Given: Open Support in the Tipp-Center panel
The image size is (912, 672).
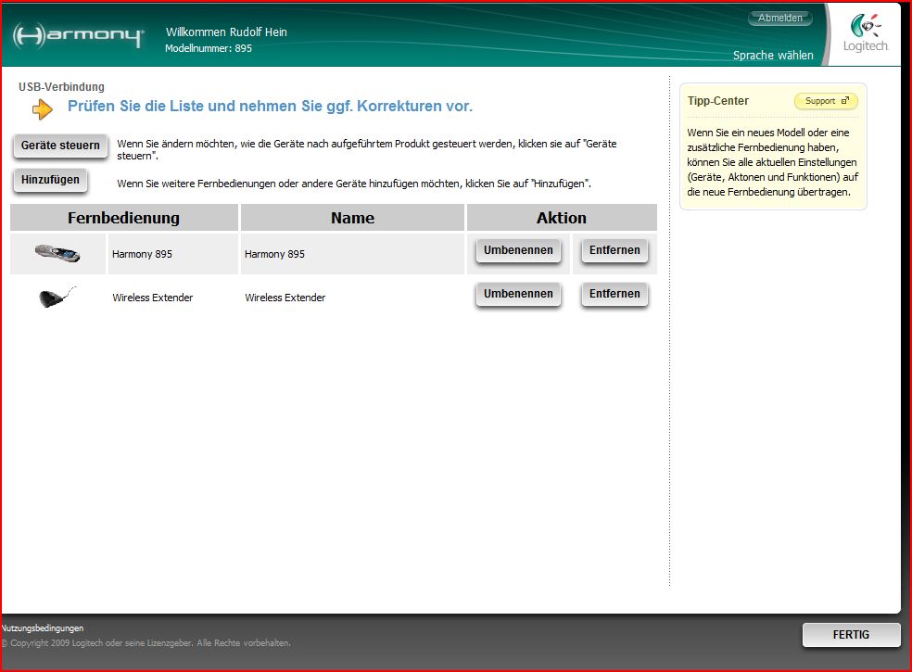Looking at the screenshot, I should click(825, 101).
